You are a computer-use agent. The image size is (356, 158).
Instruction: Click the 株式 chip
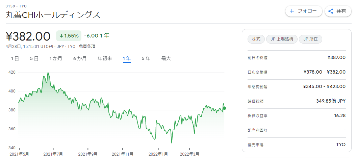tap(256, 39)
